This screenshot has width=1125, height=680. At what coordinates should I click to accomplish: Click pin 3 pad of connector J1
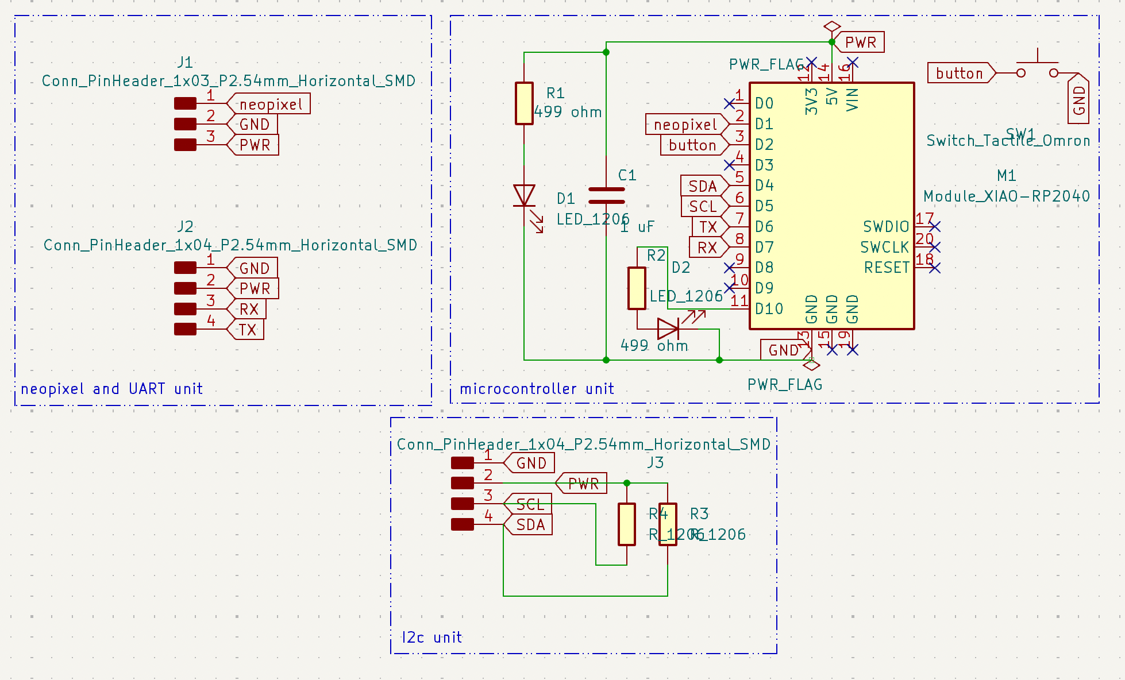tap(185, 145)
